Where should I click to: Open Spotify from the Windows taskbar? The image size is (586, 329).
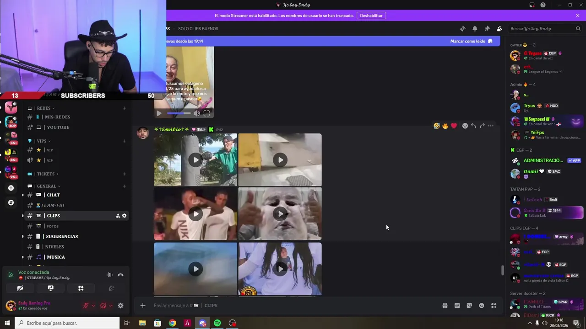pos(217,323)
